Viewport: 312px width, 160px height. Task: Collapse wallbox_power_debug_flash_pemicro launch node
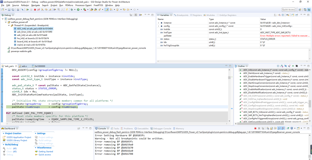[2, 19]
